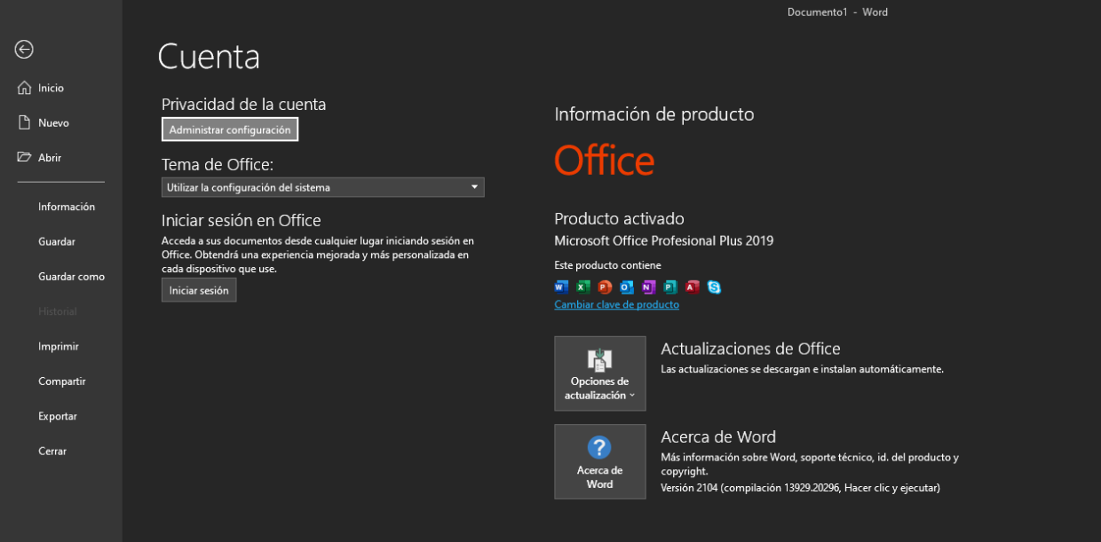Image resolution: width=1101 pixels, height=542 pixels.
Task: Click the Publisher app icon
Action: click(670, 287)
